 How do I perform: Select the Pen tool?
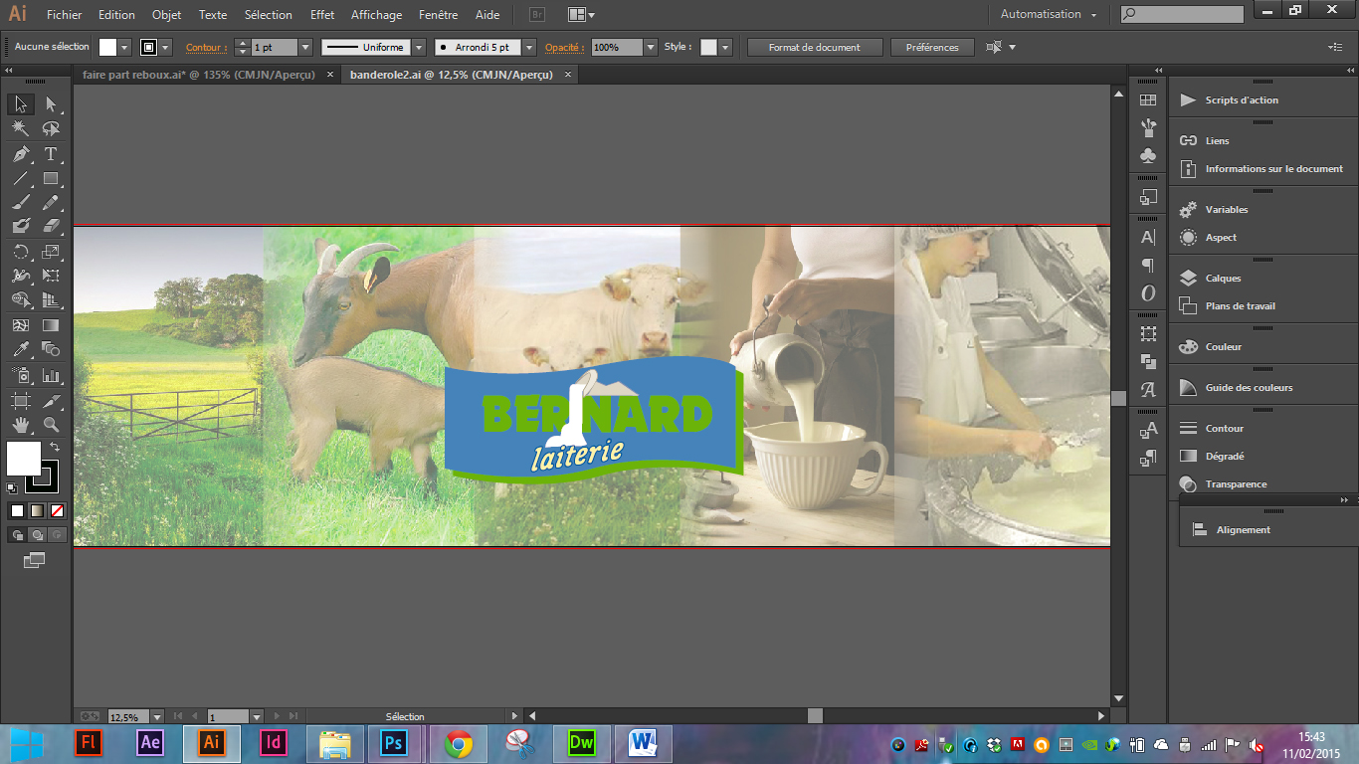(21, 154)
